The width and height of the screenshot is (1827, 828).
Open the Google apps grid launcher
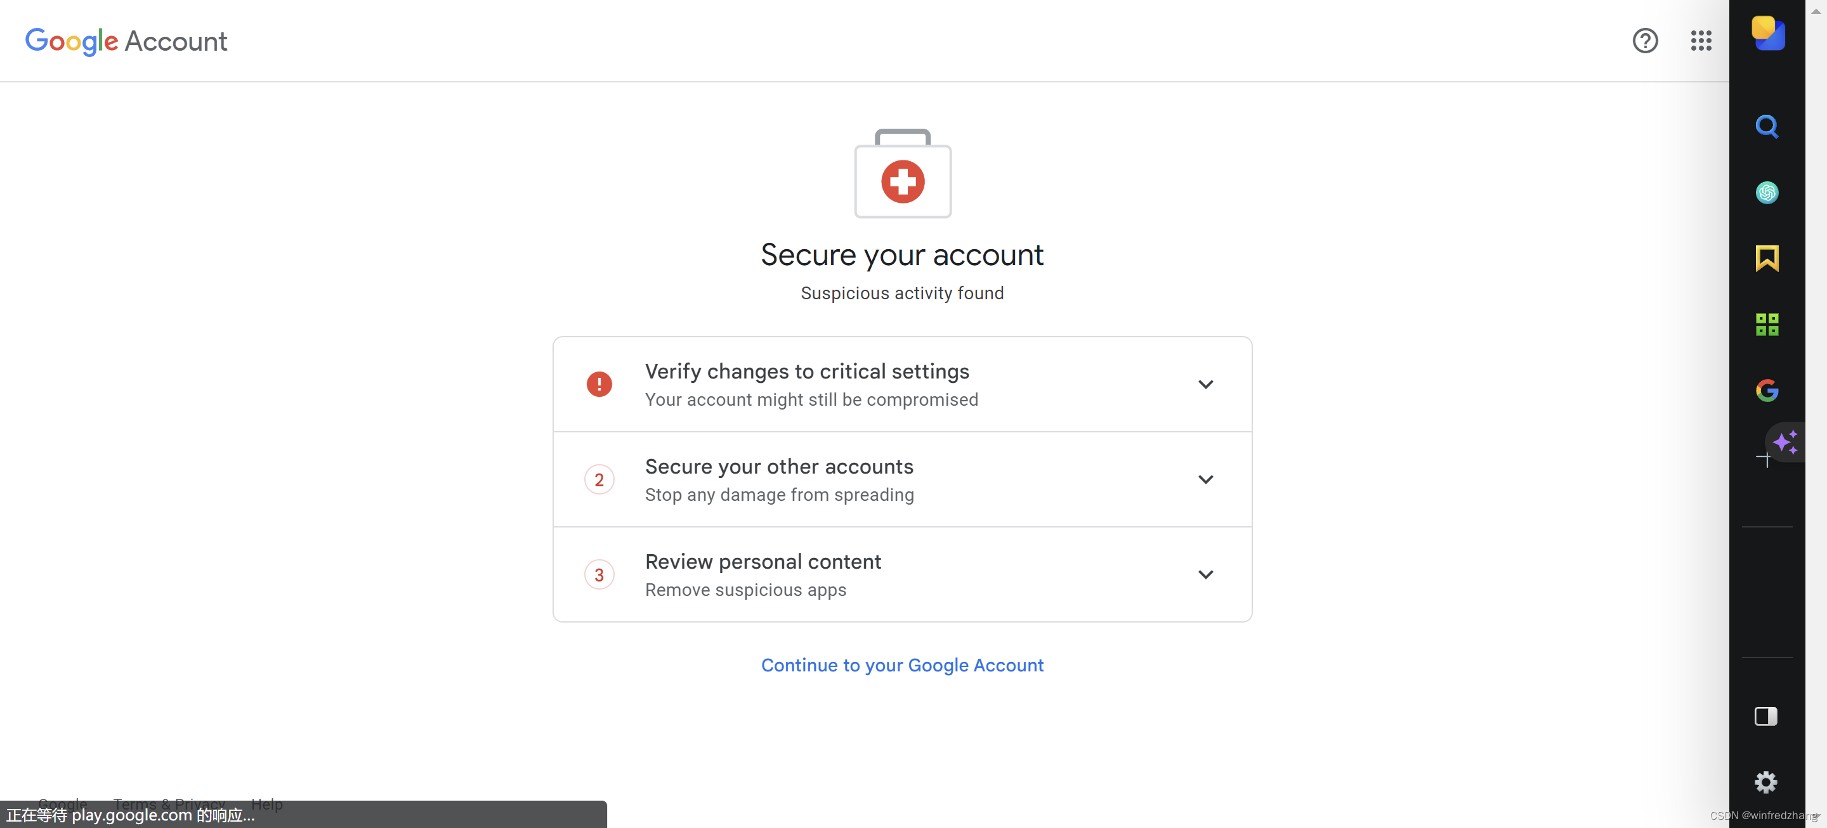1701,41
